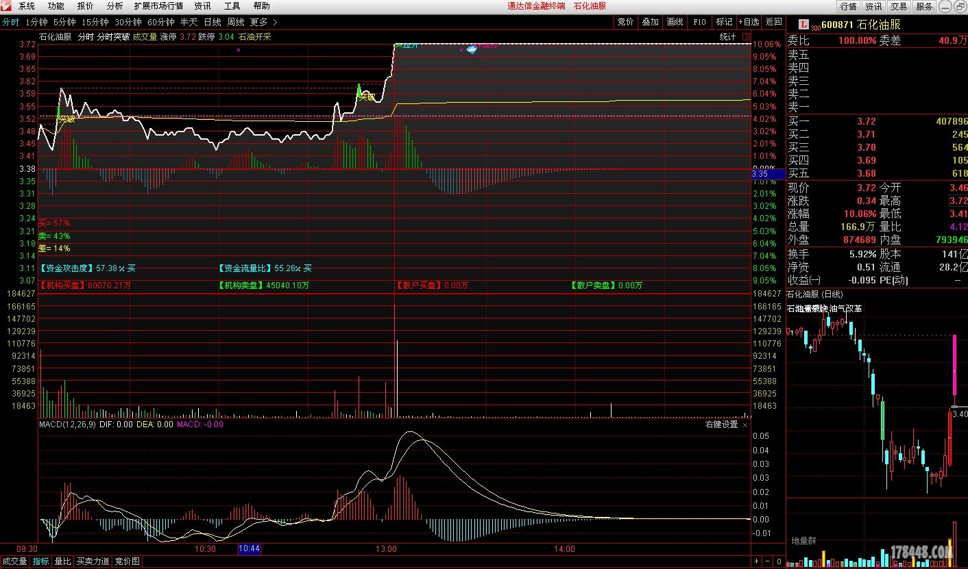Select the 量比 bottom tab
Screen dimensions: 968x569
point(62,561)
